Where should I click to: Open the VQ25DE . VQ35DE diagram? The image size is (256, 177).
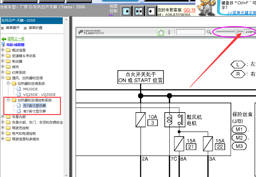coord(39,95)
